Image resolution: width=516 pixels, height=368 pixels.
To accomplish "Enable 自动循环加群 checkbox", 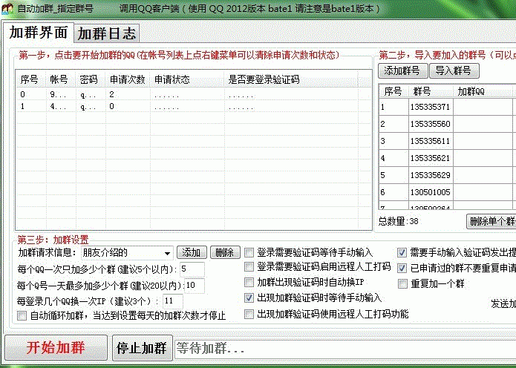I will coord(22,316).
